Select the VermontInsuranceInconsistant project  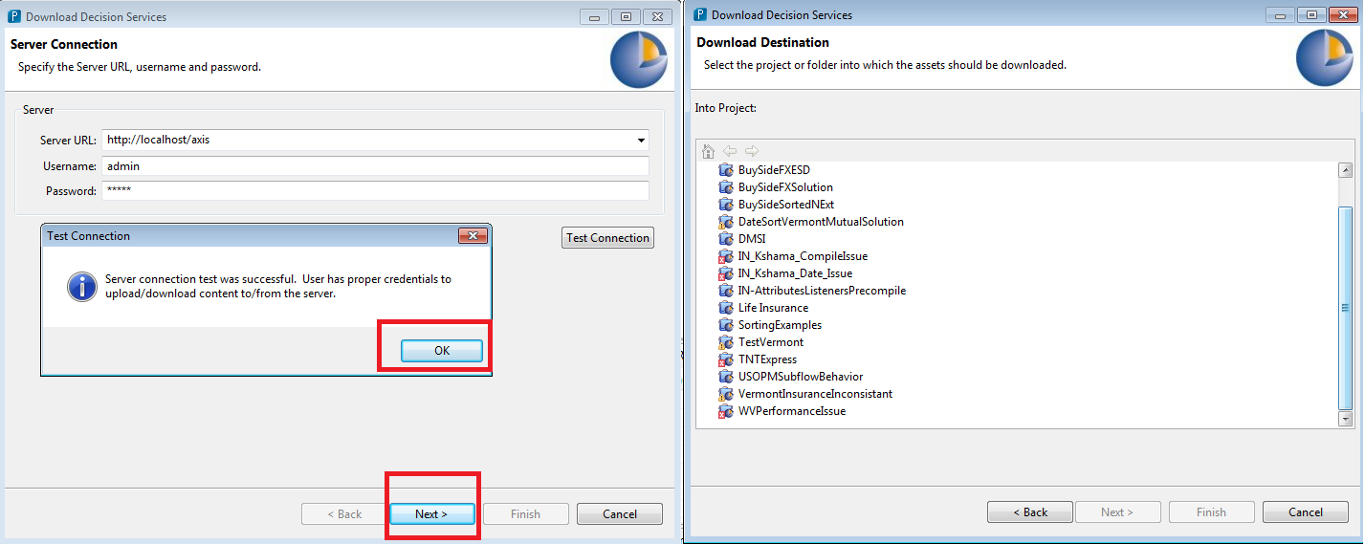(815, 394)
